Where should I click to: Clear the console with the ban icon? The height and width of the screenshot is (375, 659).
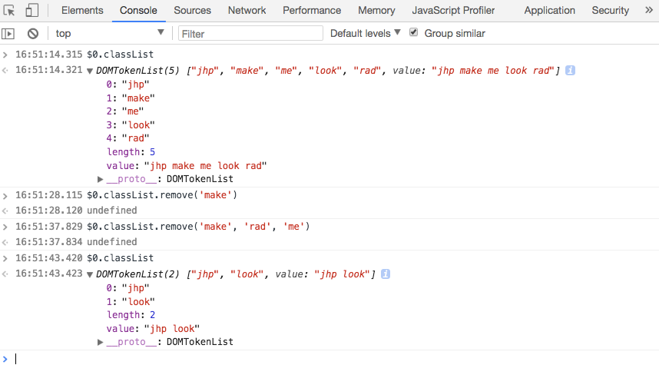coord(33,34)
